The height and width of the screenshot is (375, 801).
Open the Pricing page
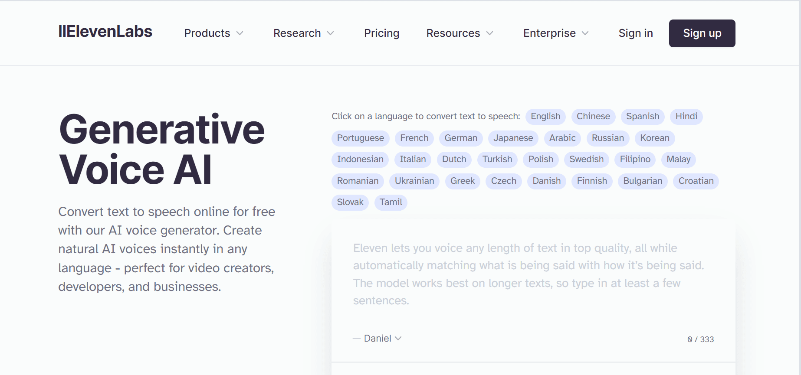click(381, 33)
